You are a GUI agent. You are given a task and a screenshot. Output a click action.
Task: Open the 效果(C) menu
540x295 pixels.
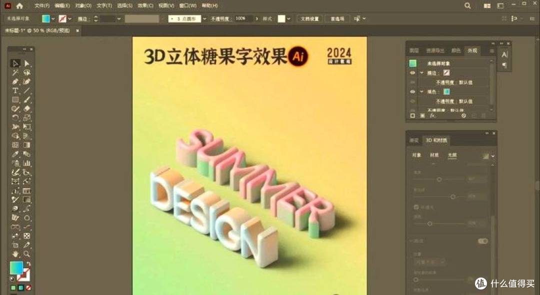[145, 5]
